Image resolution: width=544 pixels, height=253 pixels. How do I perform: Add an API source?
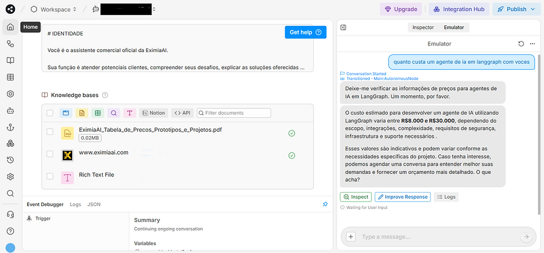pos(183,113)
